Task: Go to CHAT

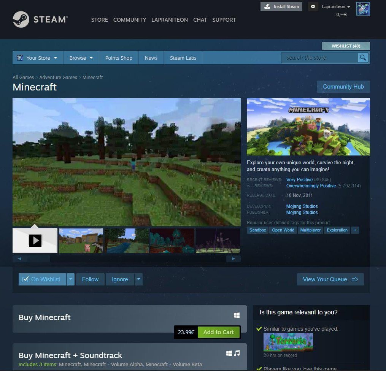Action: (200, 20)
